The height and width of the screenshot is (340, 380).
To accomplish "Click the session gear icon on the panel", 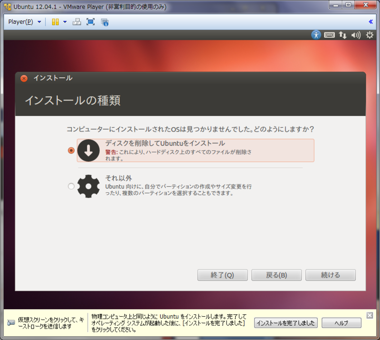I will pos(369,35).
